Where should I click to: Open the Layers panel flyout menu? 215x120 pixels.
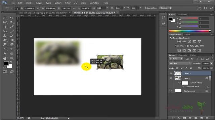pos(212,55)
